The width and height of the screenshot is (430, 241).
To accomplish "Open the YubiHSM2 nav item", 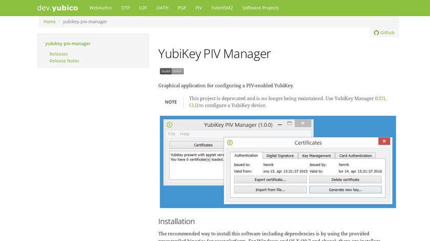I will 222,8.
